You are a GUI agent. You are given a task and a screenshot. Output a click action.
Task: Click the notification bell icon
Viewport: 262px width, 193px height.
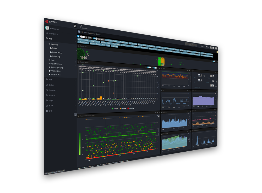[75, 26]
